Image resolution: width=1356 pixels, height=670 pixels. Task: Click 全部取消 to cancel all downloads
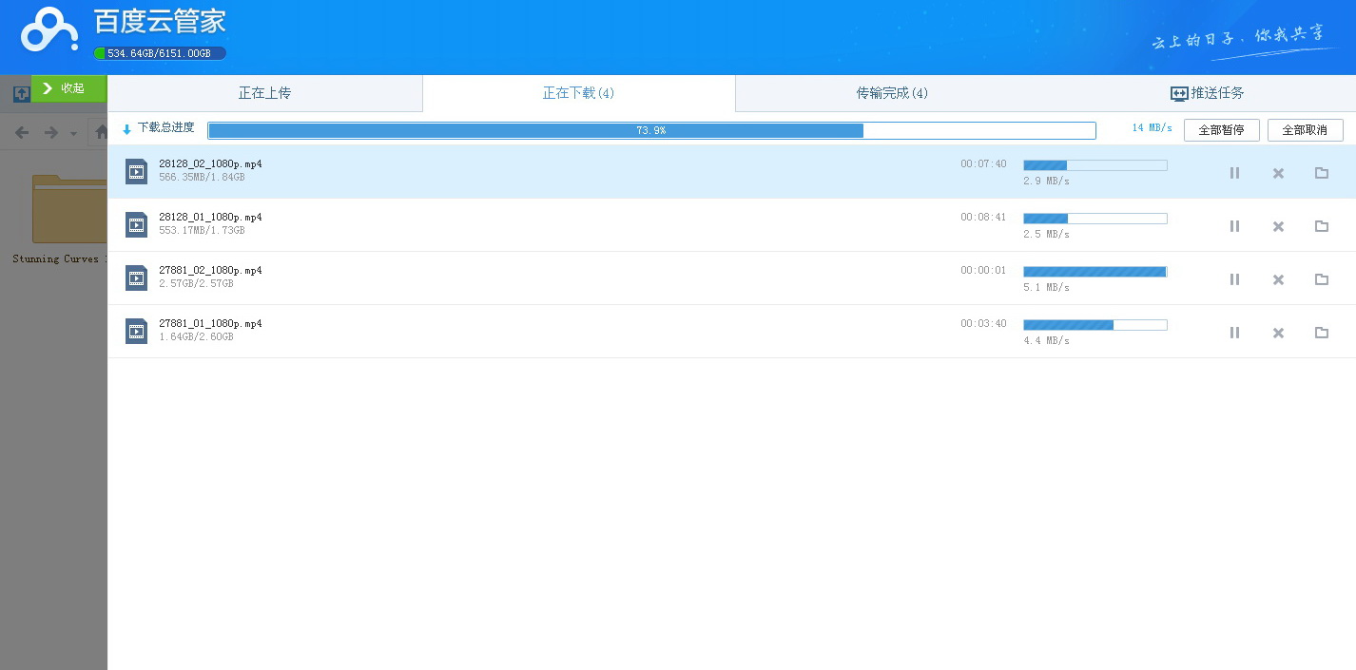pos(1305,130)
